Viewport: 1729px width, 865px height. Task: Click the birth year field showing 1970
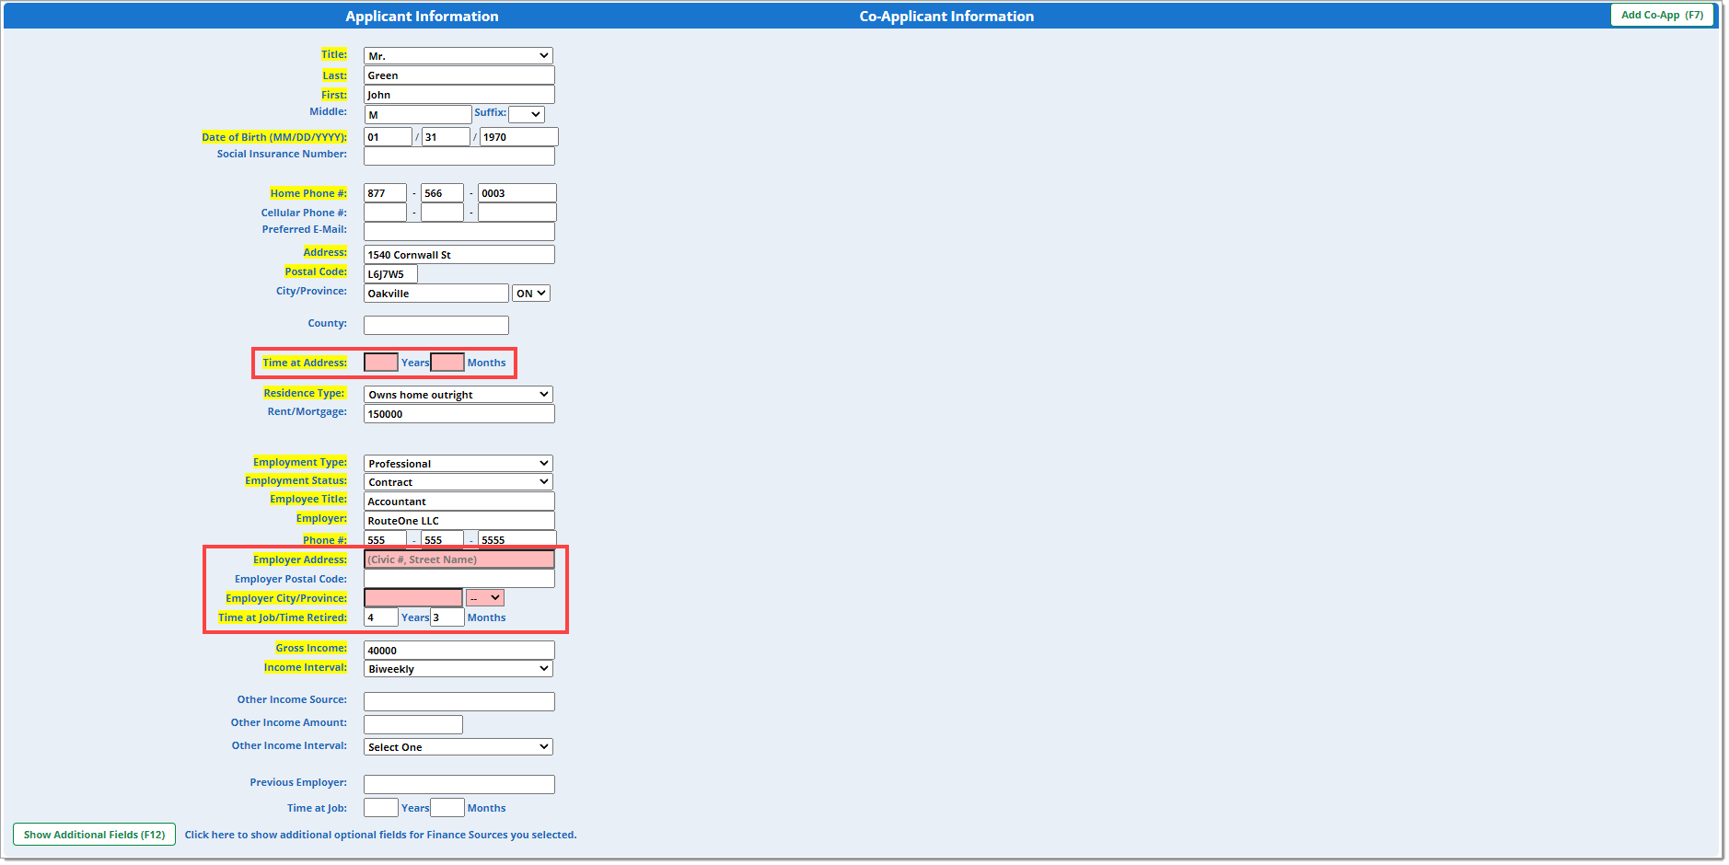click(518, 137)
